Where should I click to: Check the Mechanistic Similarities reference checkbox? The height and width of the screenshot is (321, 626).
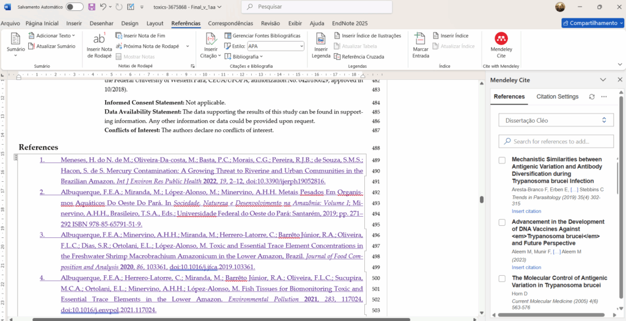click(x=502, y=160)
